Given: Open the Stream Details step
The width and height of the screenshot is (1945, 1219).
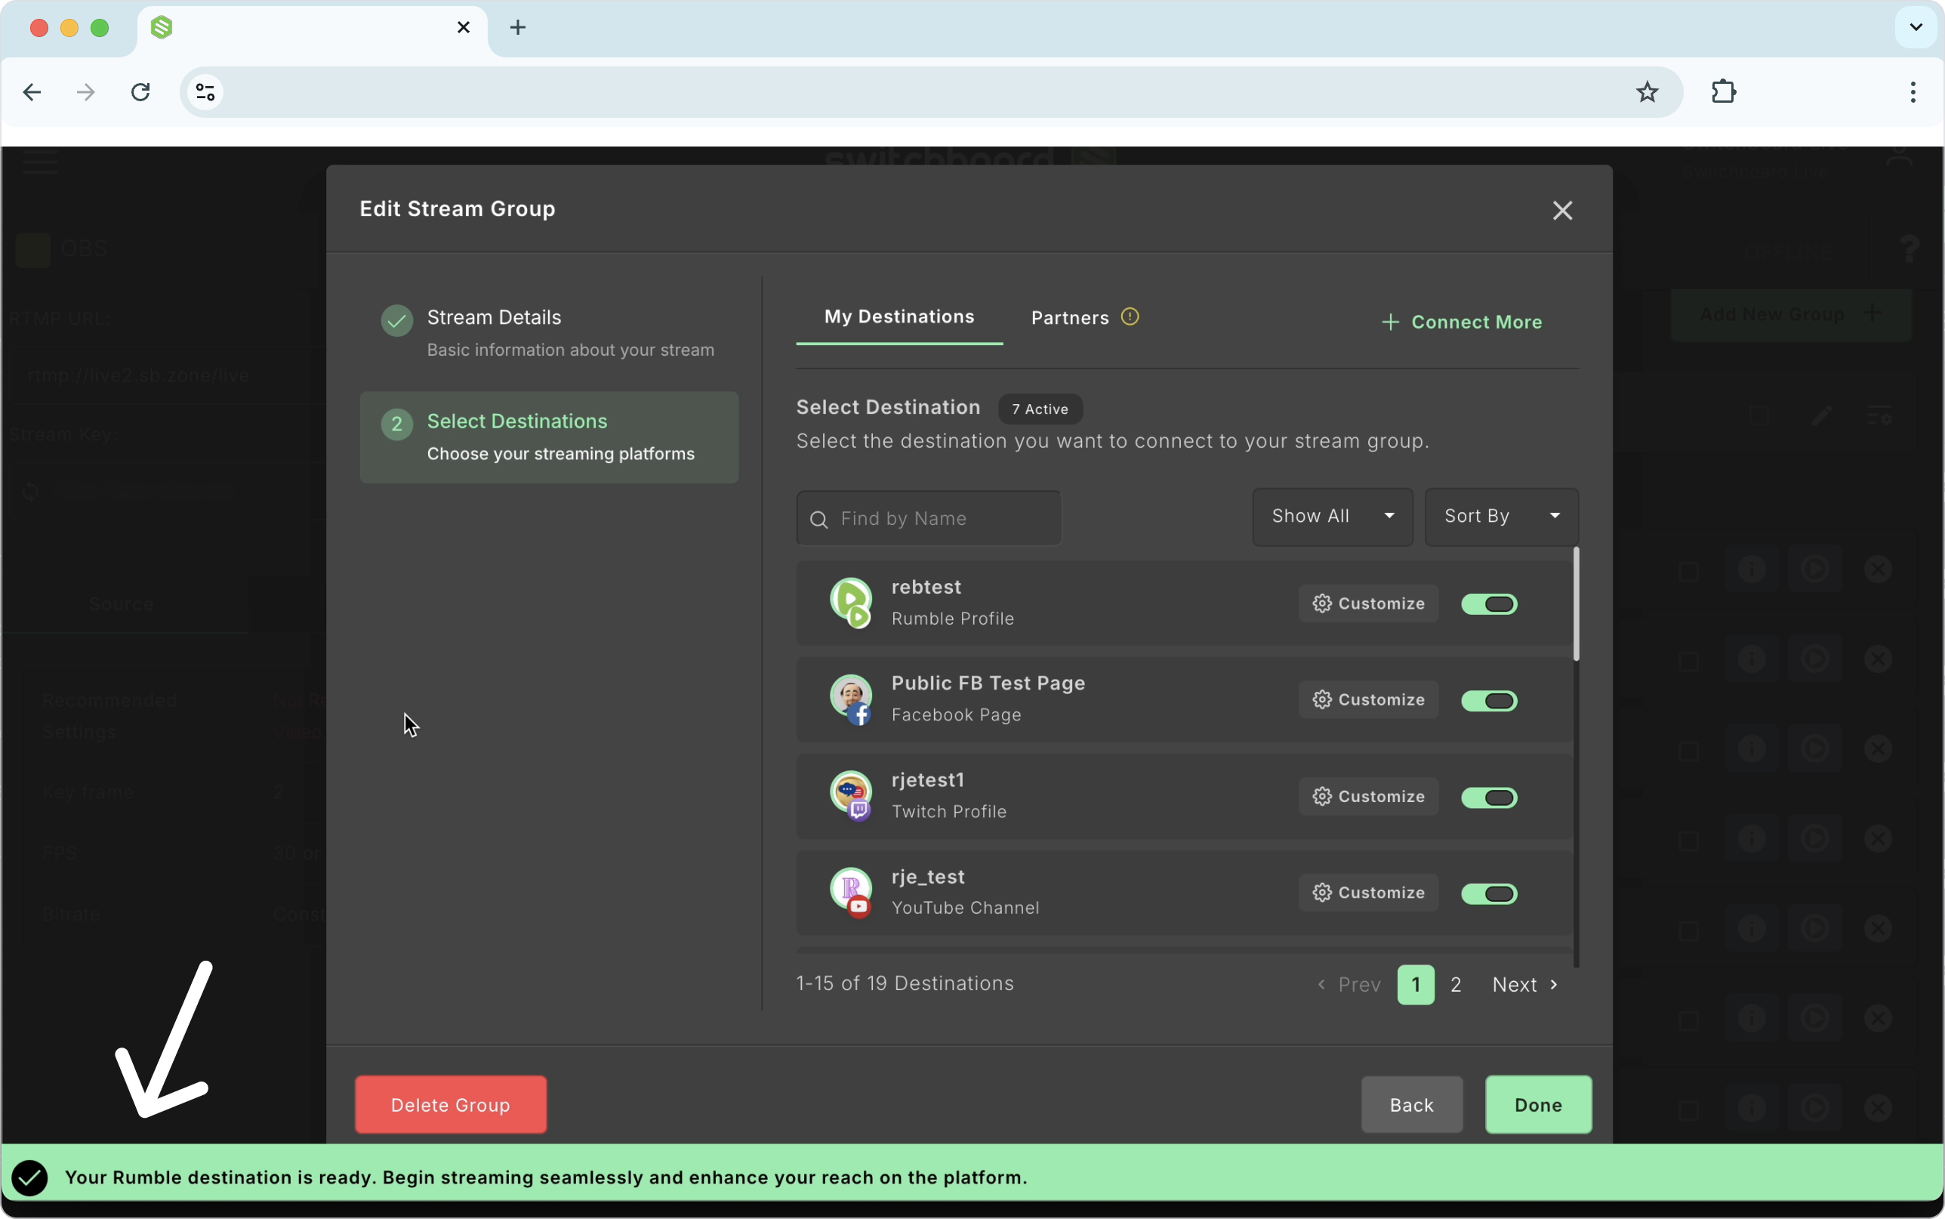Looking at the screenshot, I should point(549,333).
